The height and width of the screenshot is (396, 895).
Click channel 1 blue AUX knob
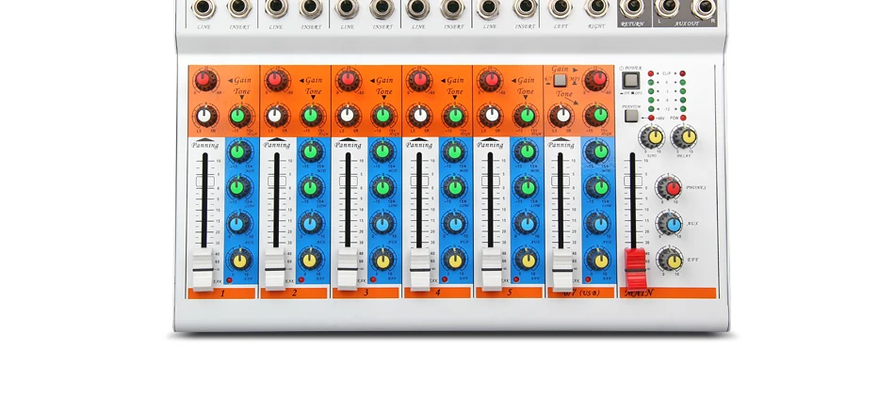click(239, 224)
